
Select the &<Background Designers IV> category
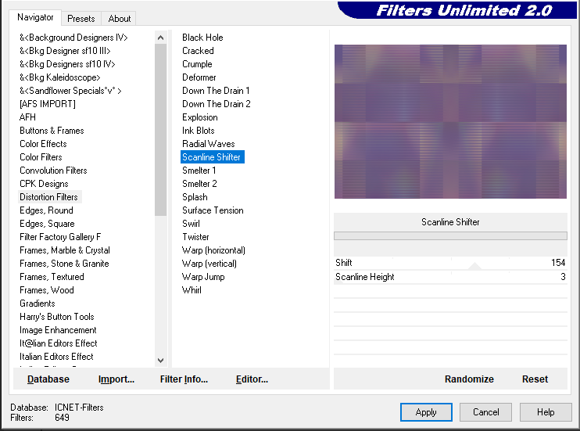(73, 38)
